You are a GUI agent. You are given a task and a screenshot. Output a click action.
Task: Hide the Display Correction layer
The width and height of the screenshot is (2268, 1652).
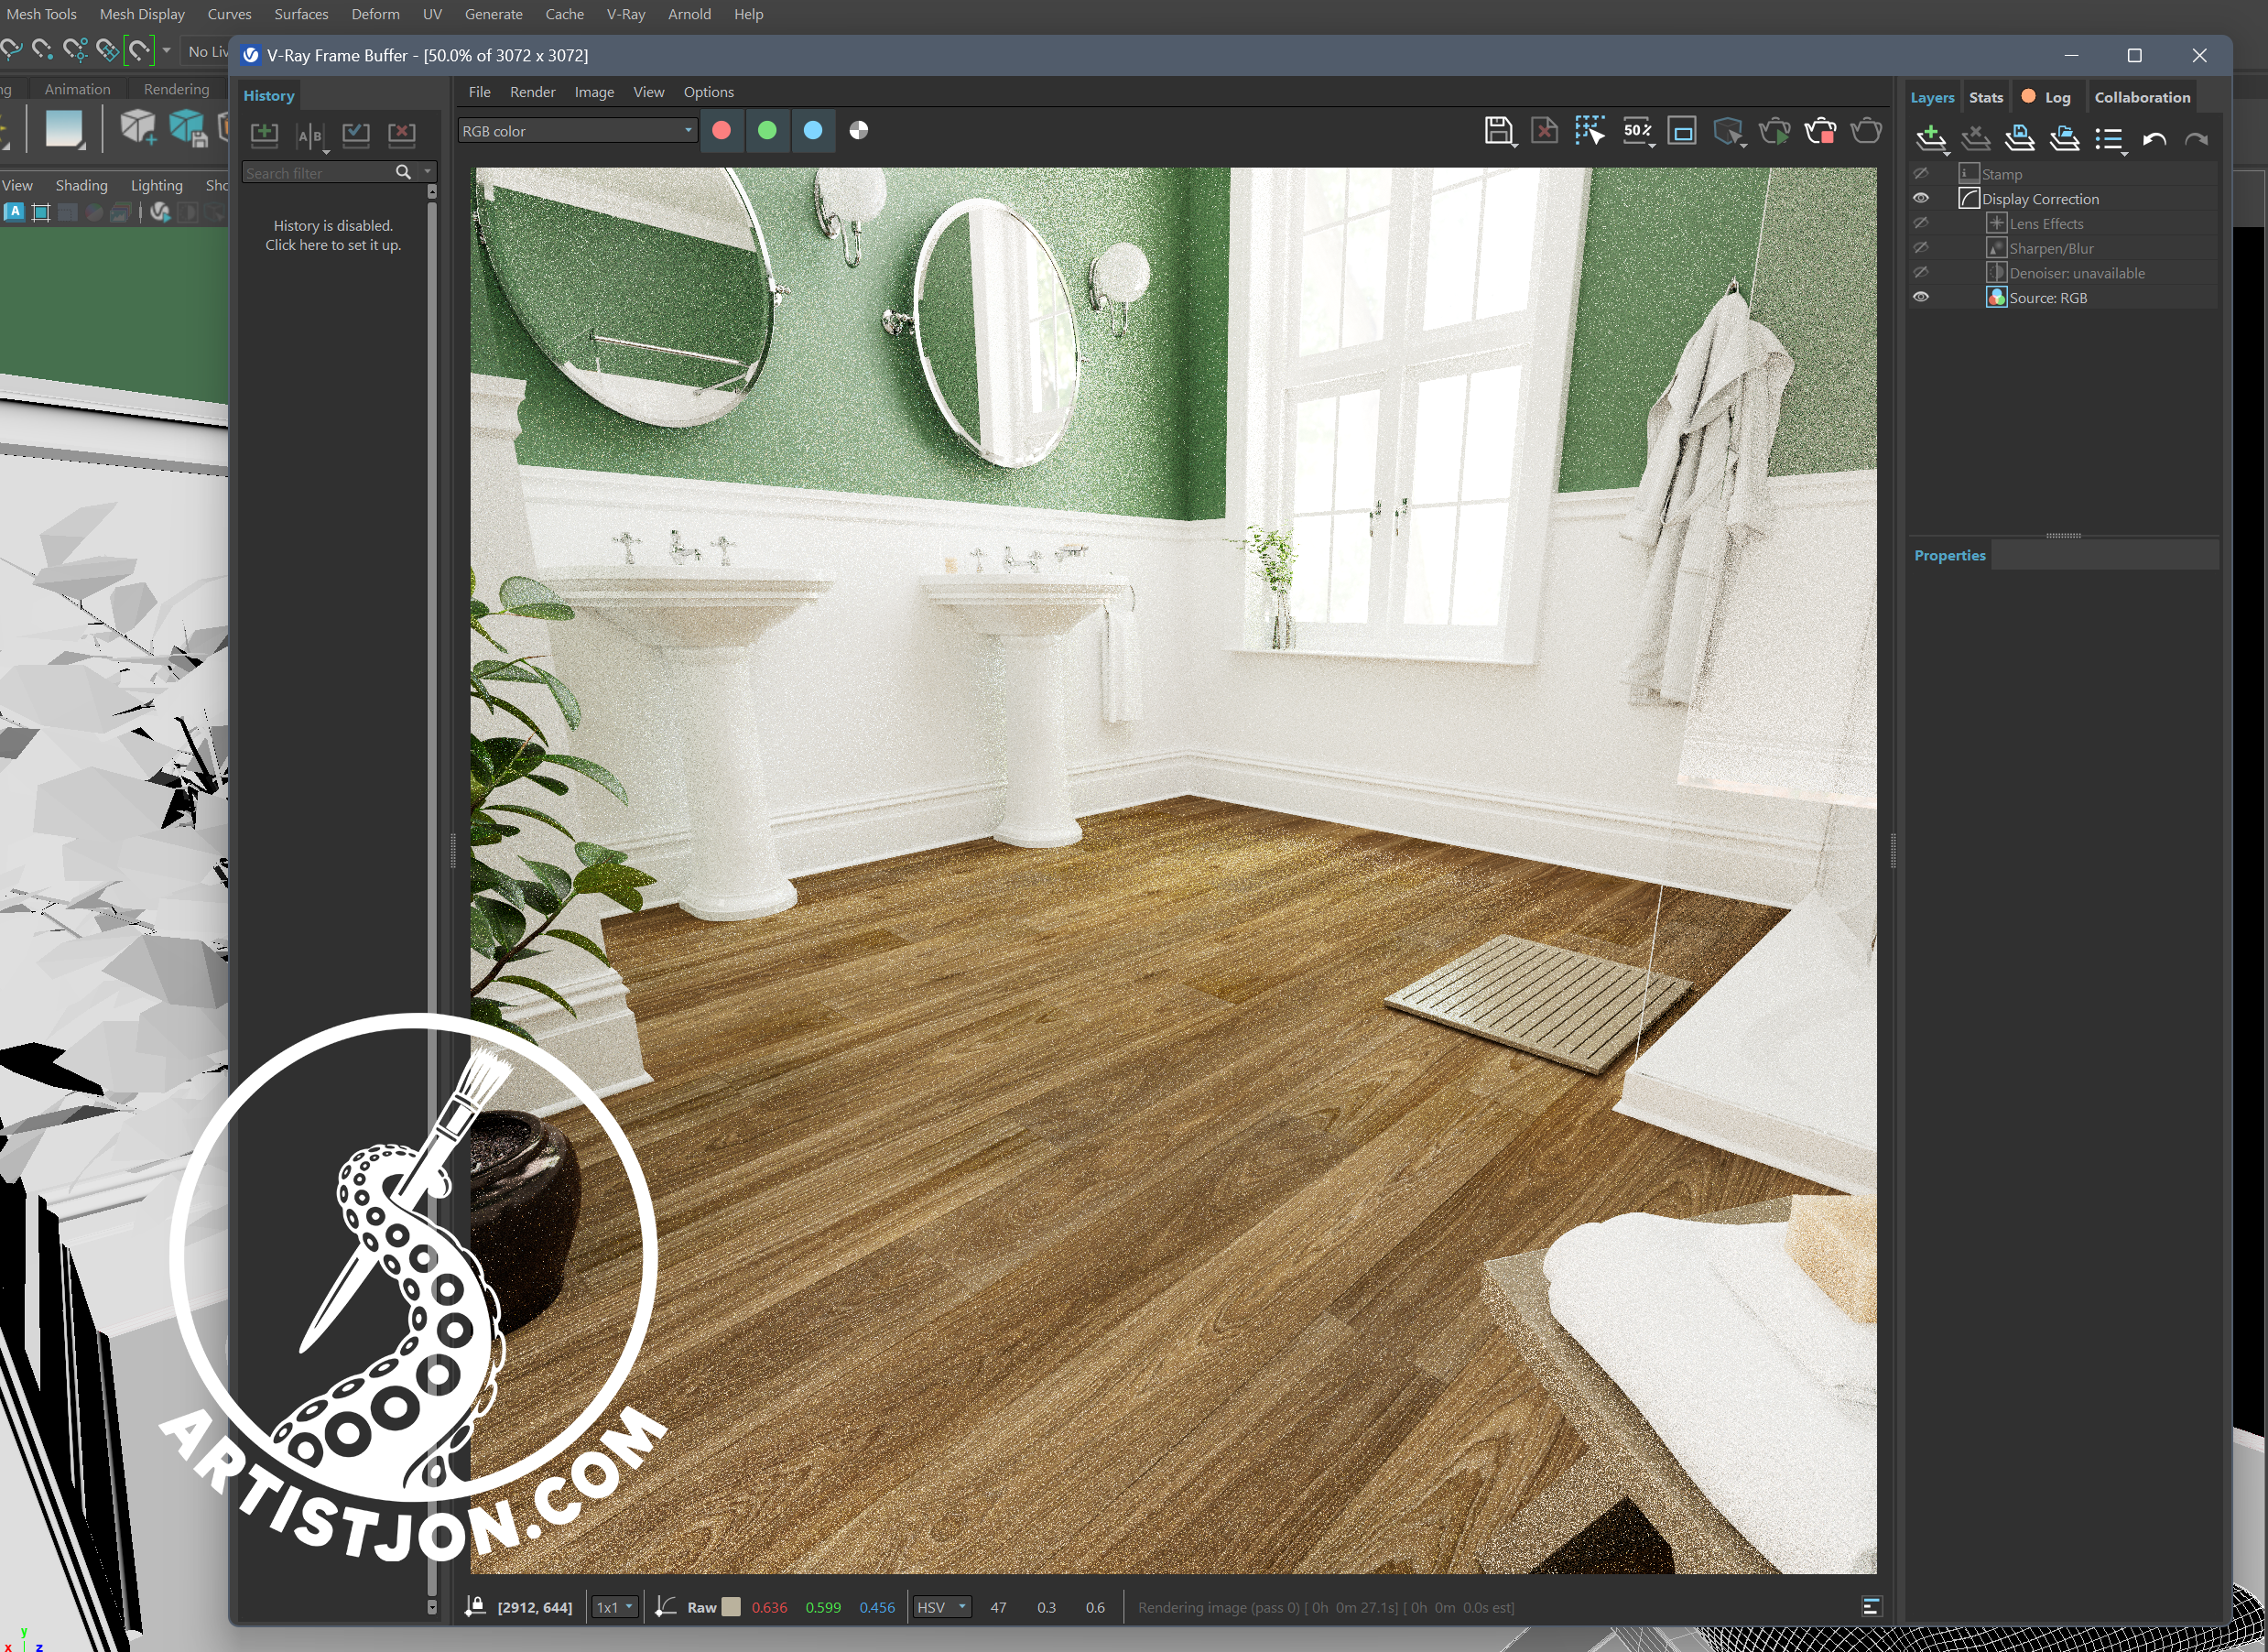pyautogui.click(x=1920, y=198)
